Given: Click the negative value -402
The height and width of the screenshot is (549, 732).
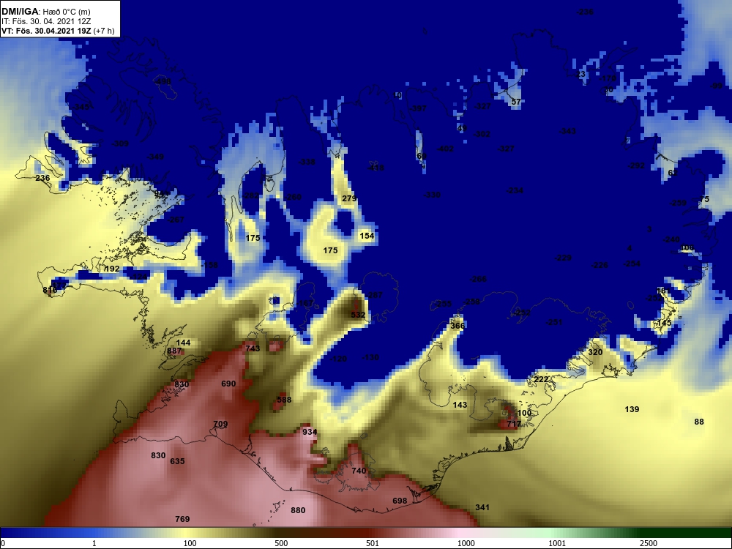Looking at the screenshot, I should [x=445, y=149].
